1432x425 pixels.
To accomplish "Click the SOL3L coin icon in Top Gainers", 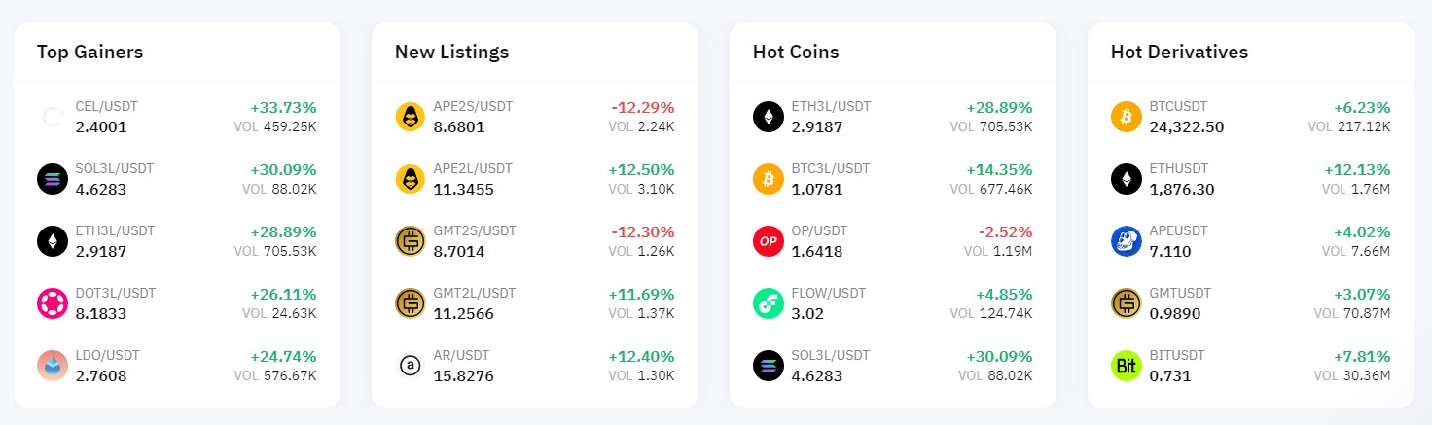I will pos(53,179).
